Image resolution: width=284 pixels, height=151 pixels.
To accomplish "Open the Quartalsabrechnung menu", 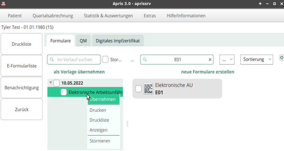I will (53, 16).
